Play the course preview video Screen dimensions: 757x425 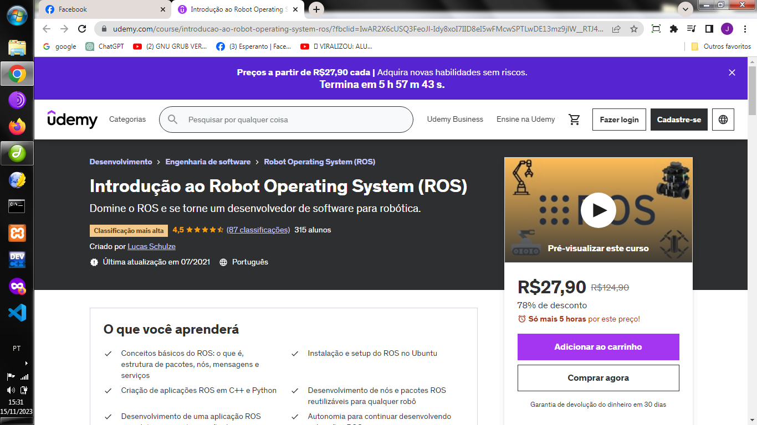599,210
